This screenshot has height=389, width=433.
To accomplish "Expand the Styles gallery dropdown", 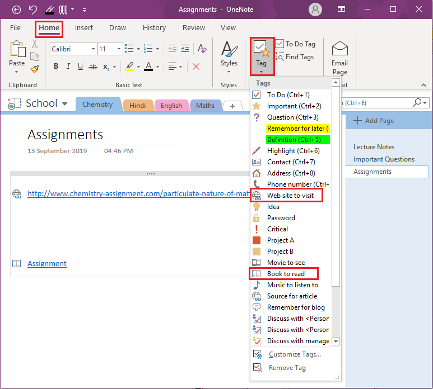I will pos(229,72).
